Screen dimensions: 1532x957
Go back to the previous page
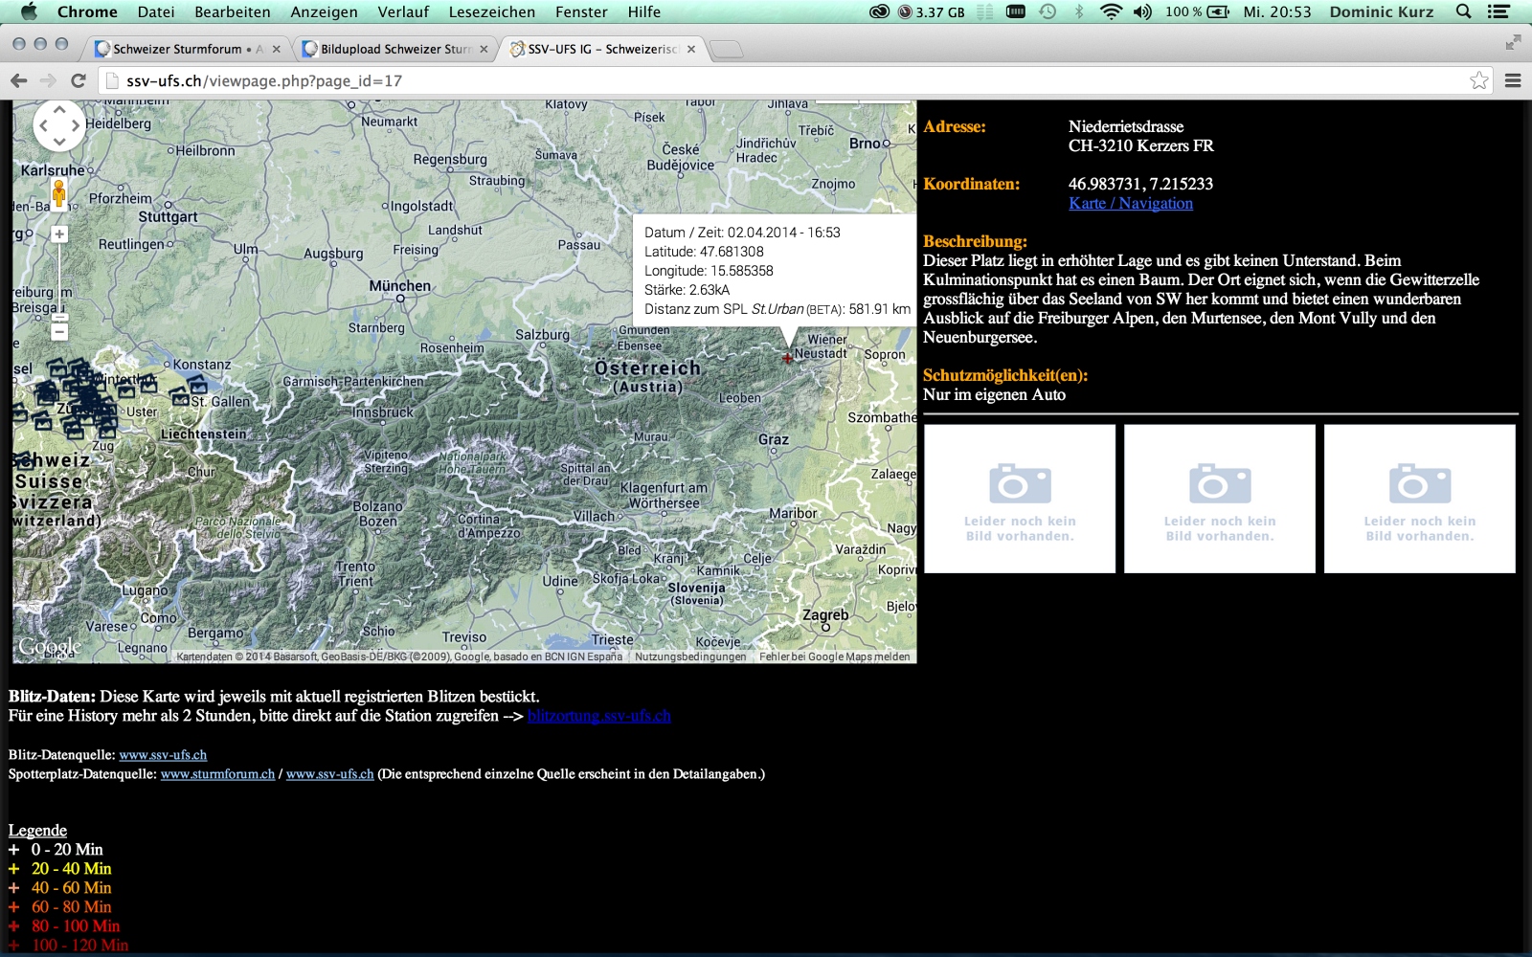(x=19, y=80)
